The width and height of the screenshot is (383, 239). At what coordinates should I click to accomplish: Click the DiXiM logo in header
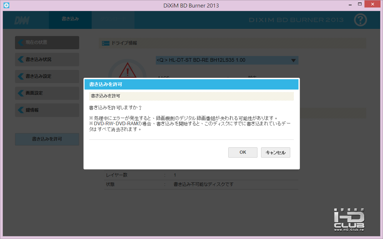tap(22, 20)
